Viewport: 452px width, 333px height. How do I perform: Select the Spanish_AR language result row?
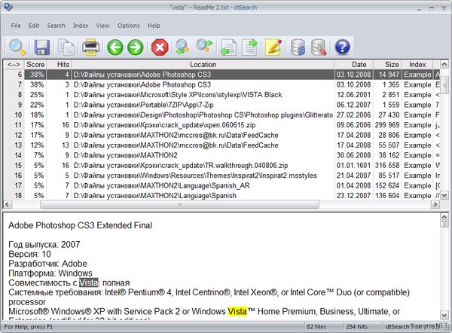point(221,185)
